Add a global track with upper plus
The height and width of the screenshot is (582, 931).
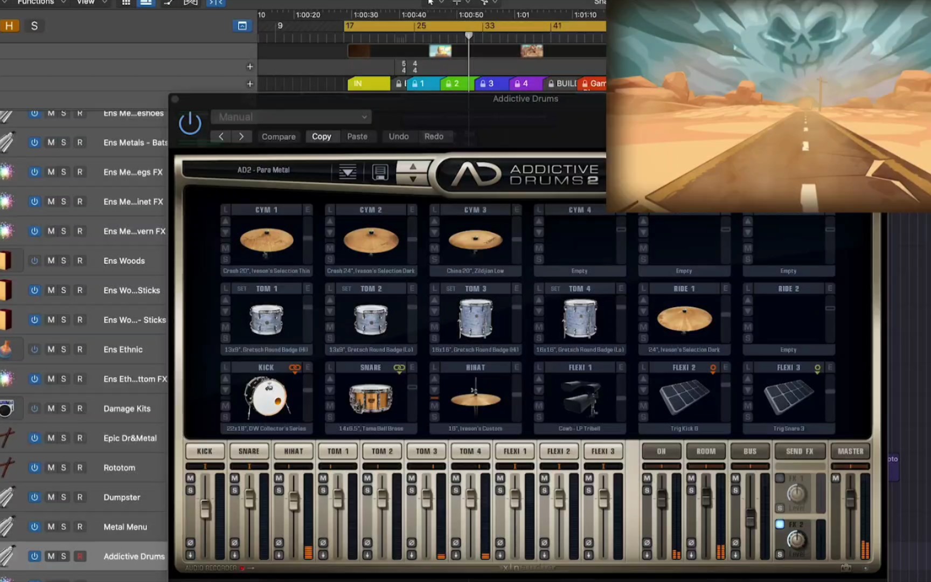pos(249,67)
